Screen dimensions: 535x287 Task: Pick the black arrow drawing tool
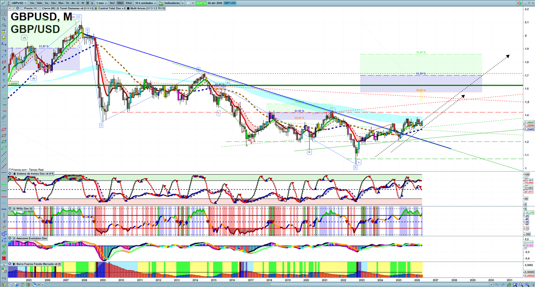(4, 68)
